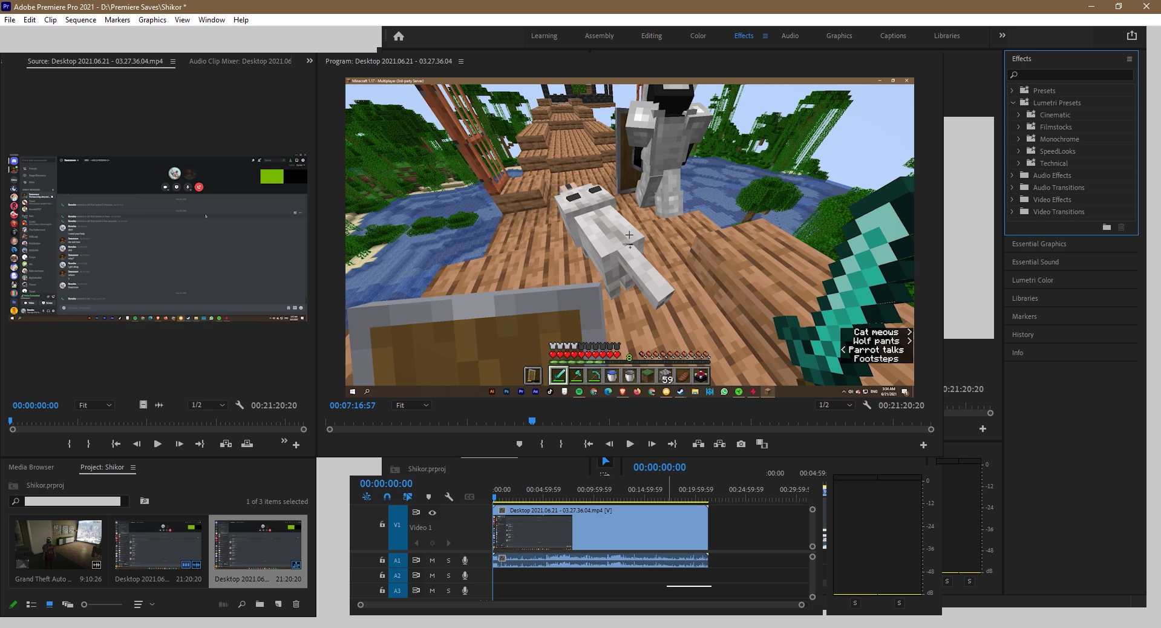Click Add Marker in Program monitor

click(x=519, y=444)
